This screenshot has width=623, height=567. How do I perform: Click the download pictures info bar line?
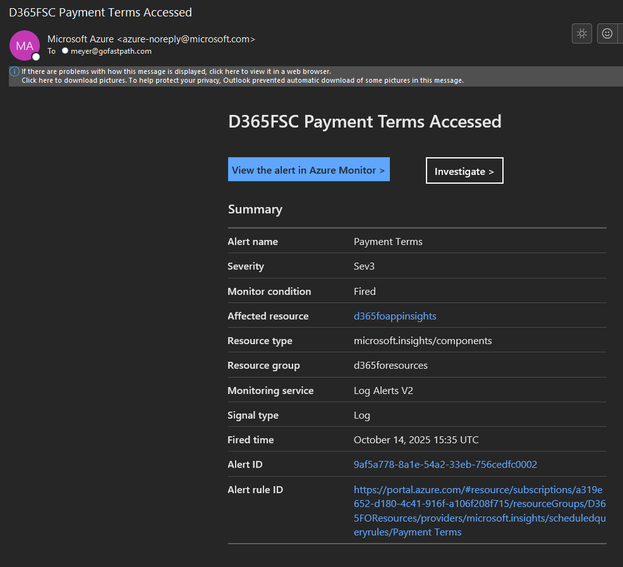pyautogui.click(x=243, y=80)
